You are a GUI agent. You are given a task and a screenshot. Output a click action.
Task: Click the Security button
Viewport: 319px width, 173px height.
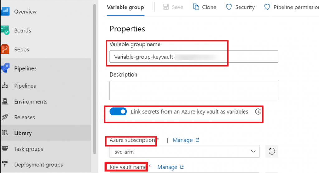[x=240, y=7]
